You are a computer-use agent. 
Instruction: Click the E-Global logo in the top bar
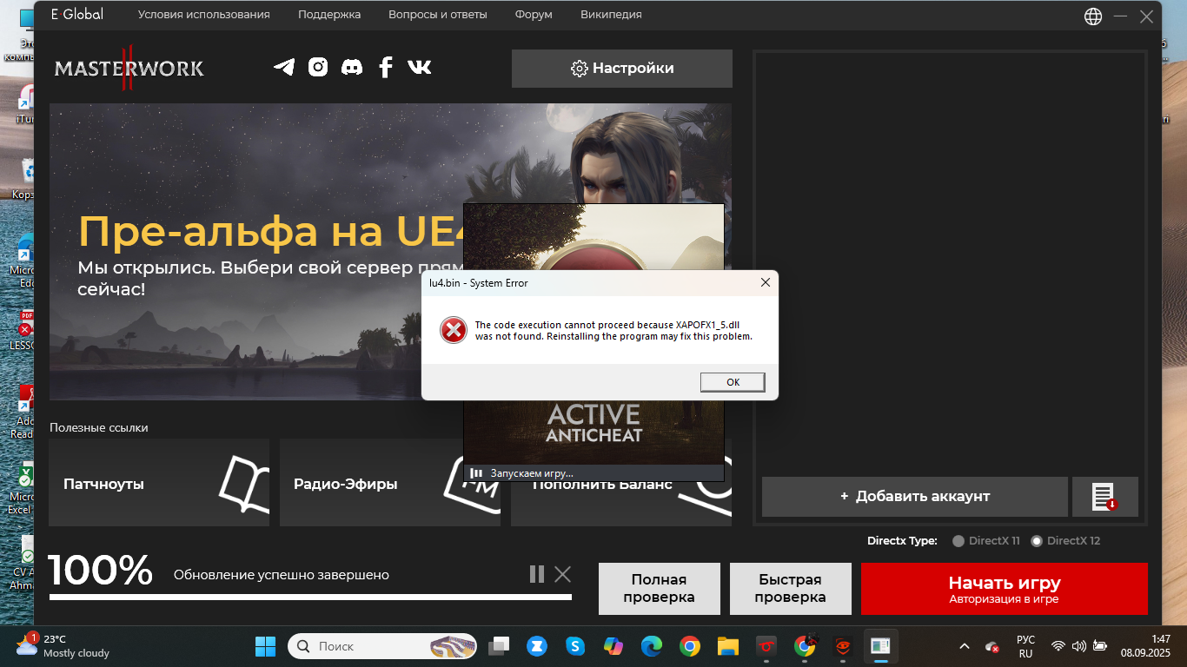[x=76, y=14]
